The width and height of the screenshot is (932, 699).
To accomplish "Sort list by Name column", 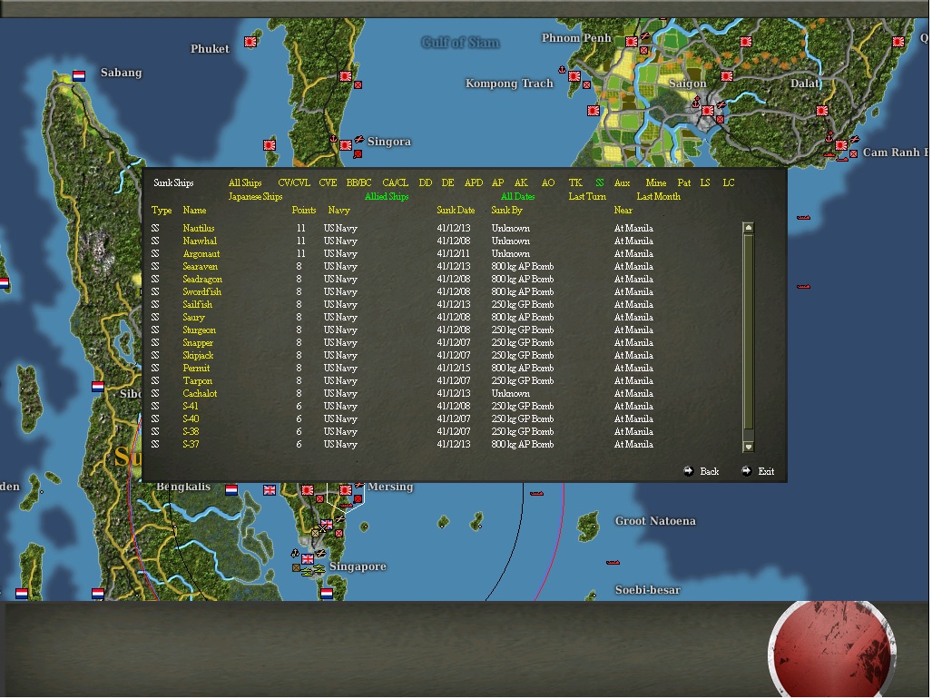I will 194,211.
